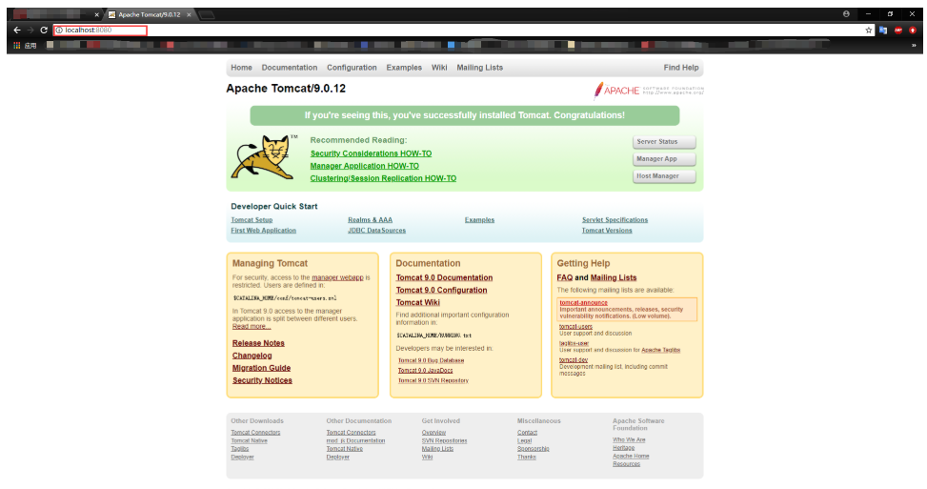
Task: Open Examples link under Developer Quick Start
Action: (x=479, y=220)
